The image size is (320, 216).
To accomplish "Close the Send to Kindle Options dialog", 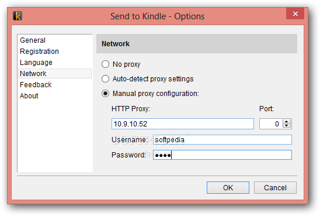I will click(295, 13).
